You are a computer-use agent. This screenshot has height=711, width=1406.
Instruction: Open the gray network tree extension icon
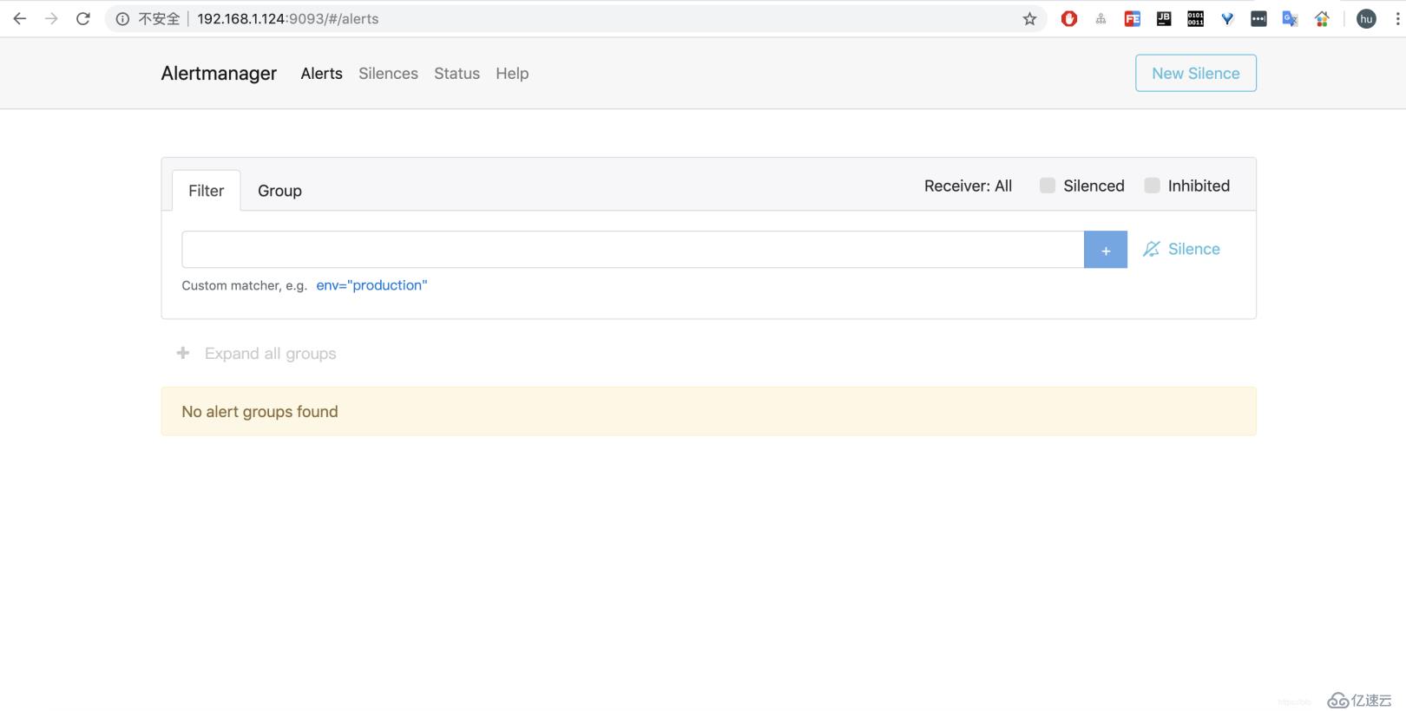pos(1100,18)
